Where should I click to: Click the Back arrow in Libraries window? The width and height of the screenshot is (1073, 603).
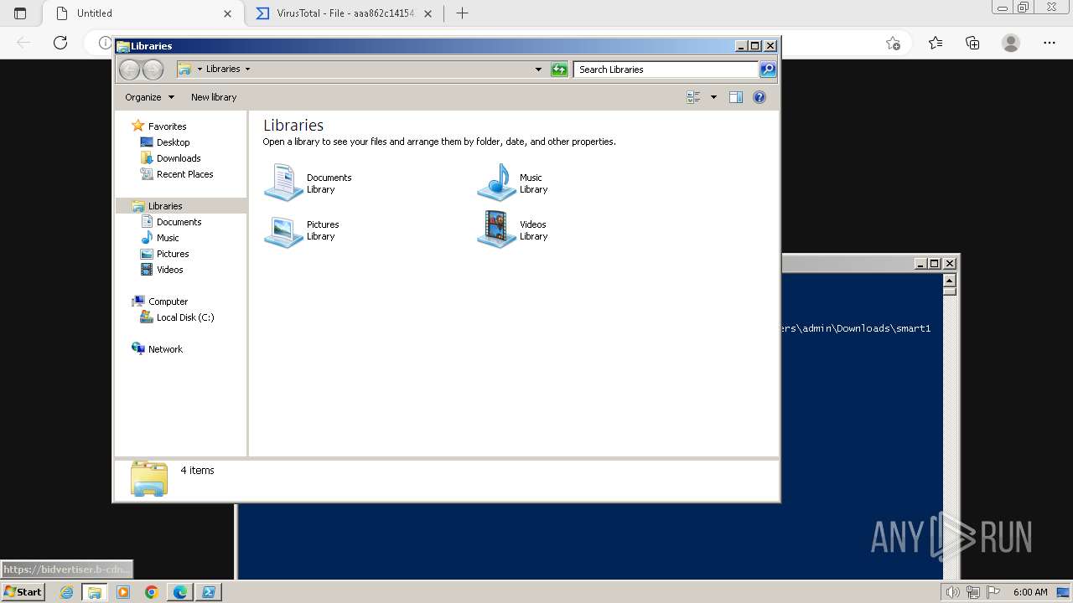tap(129, 70)
